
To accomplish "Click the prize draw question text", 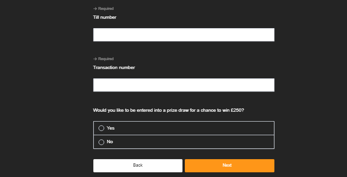I will 168,110.
